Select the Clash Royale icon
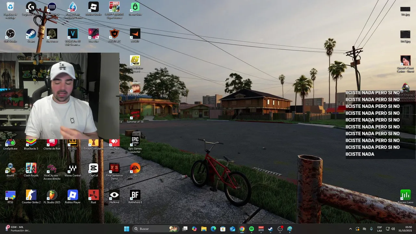416x234 pixels. click(31, 170)
